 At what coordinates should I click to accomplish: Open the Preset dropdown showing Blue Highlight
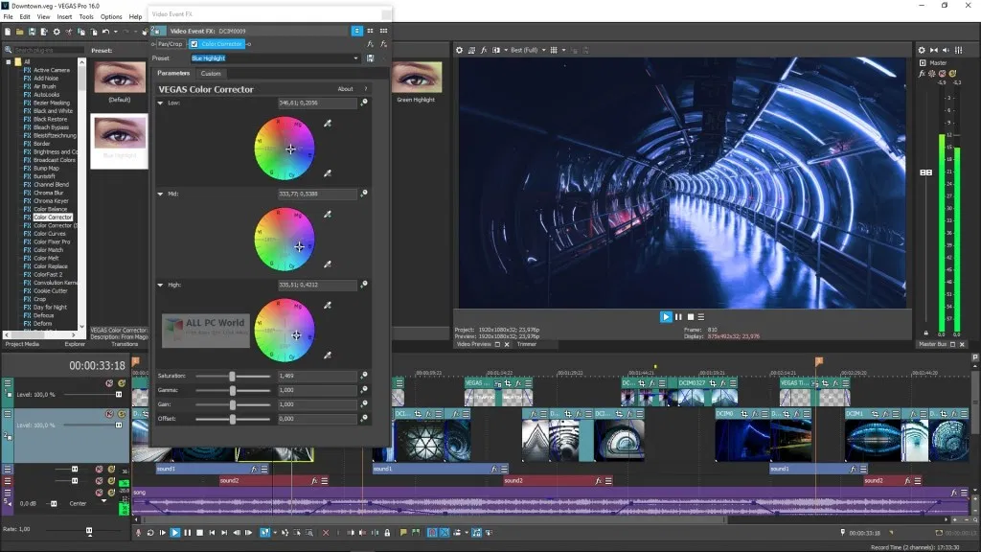(x=357, y=58)
